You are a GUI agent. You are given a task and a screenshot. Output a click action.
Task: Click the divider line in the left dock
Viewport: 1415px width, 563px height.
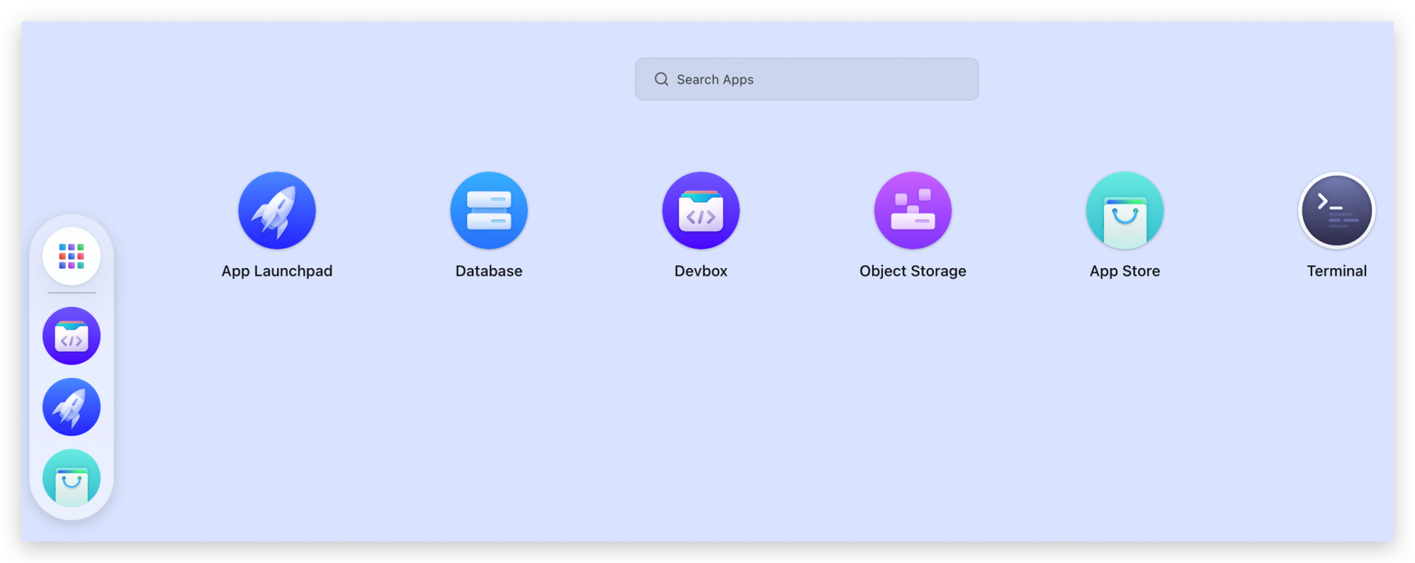tap(71, 293)
